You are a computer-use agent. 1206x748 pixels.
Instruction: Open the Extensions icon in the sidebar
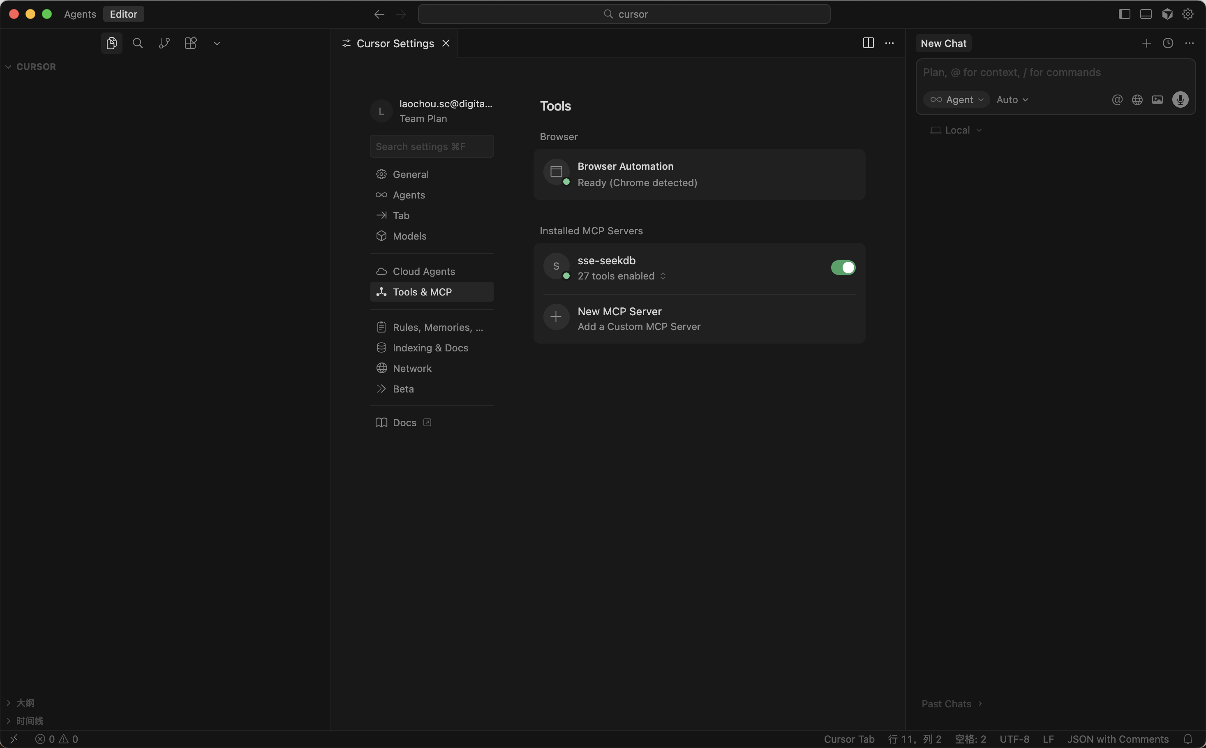point(190,44)
